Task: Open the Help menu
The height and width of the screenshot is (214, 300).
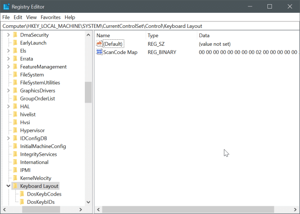Action: point(70,18)
